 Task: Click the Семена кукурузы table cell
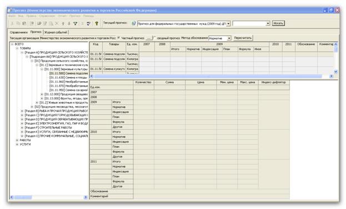[114, 69]
